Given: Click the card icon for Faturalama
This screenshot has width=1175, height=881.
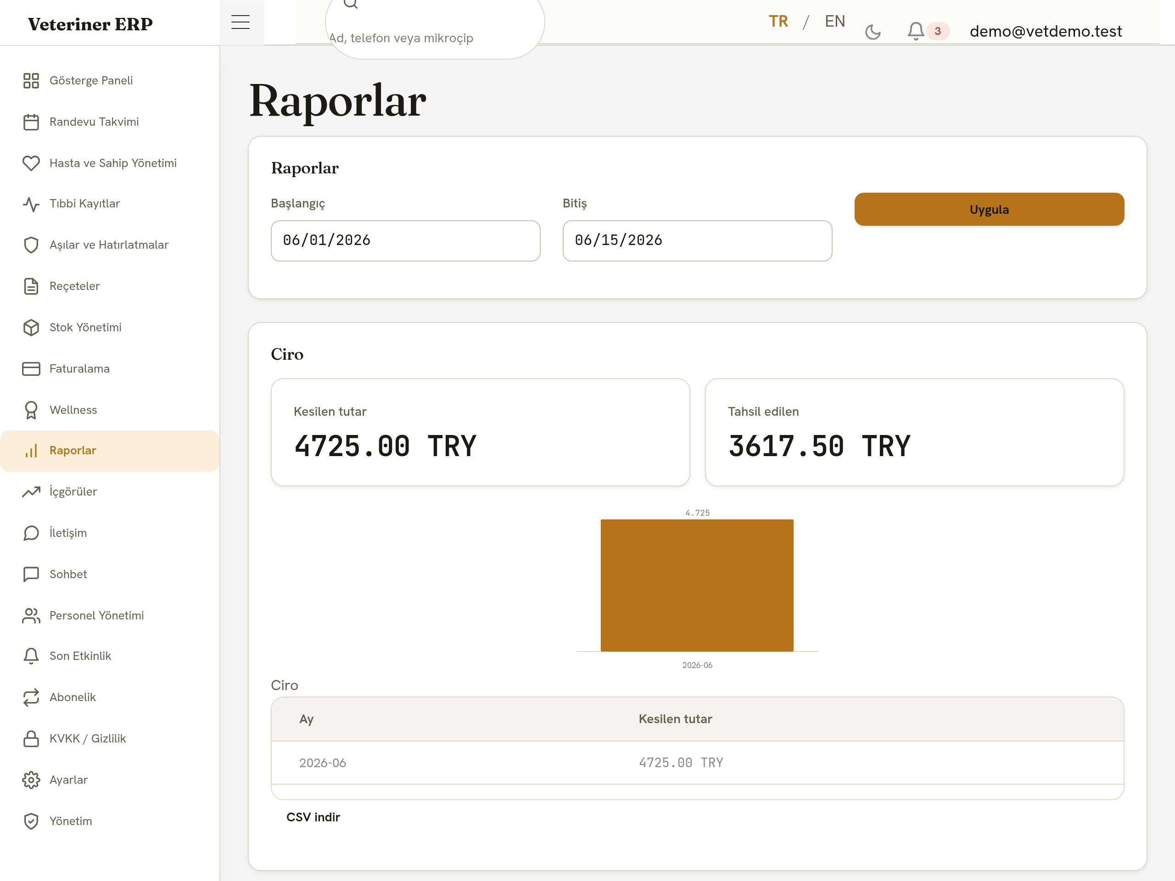Looking at the screenshot, I should [x=31, y=368].
